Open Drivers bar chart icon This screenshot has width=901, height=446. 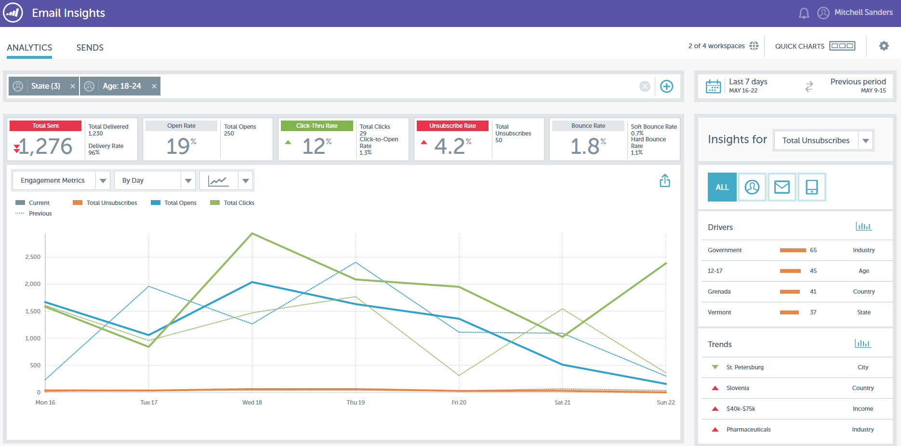click(863, 226)
